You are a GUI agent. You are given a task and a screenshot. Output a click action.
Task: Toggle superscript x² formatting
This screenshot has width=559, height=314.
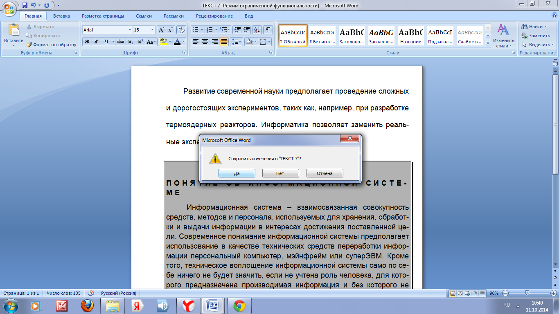140,42
